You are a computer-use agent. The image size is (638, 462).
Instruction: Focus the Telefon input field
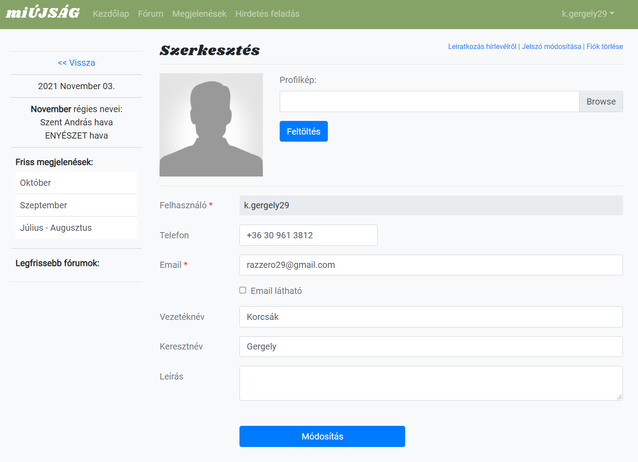click(308, 235)
